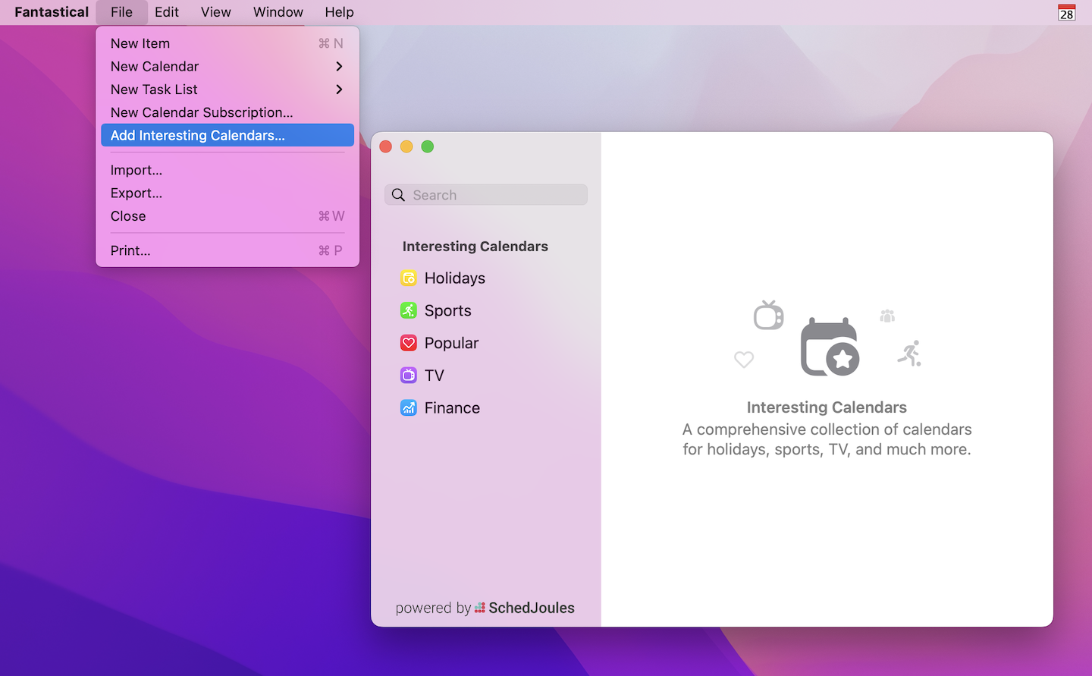Screen dimensions: 1092x676
Task: Open the Window menu
Action: coord(278,12)
